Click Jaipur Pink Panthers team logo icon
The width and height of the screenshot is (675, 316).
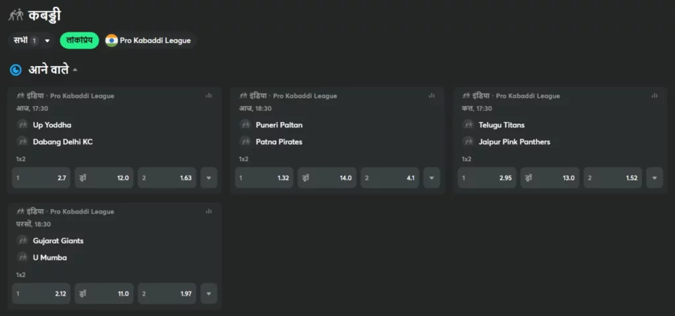point(469,142)
